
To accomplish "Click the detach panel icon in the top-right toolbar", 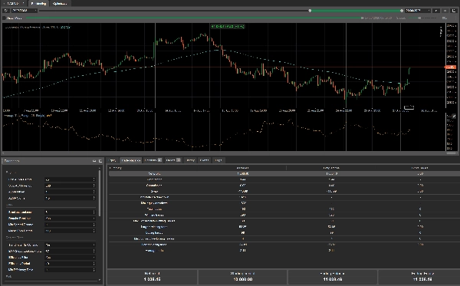I will (454, 11).
